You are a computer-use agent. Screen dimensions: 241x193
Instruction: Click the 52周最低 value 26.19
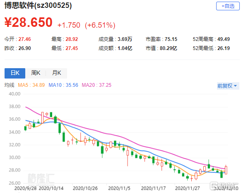tap(224, 48)
